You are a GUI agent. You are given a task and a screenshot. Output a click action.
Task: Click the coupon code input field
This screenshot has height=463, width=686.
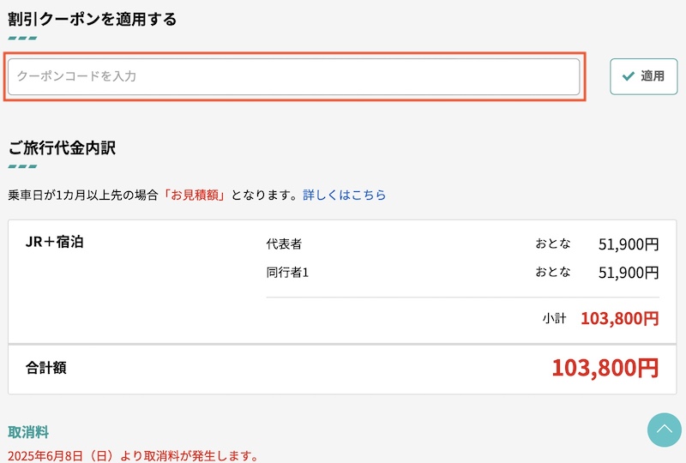pos(293,76)
